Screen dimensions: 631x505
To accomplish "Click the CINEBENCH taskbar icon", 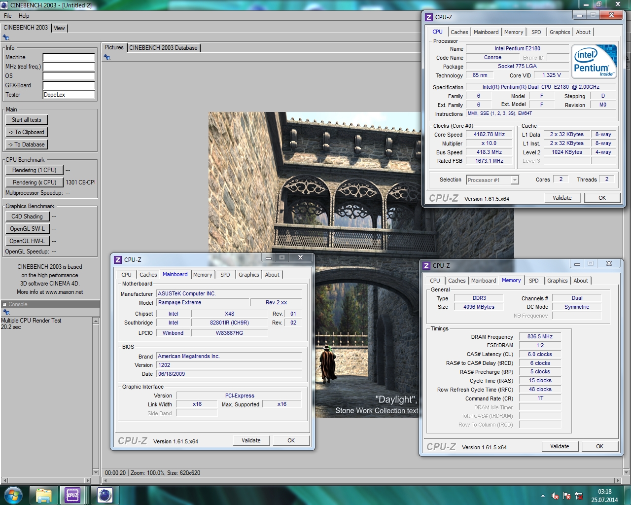I will 105,495.
